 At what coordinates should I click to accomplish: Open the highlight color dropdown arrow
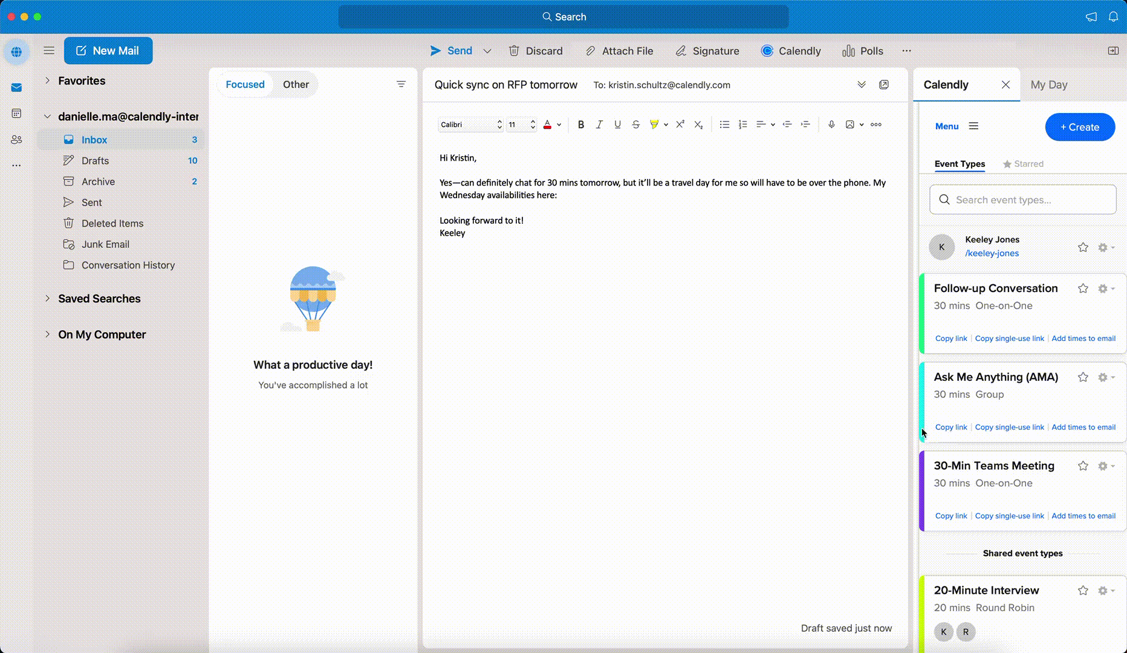coord(666,125)
